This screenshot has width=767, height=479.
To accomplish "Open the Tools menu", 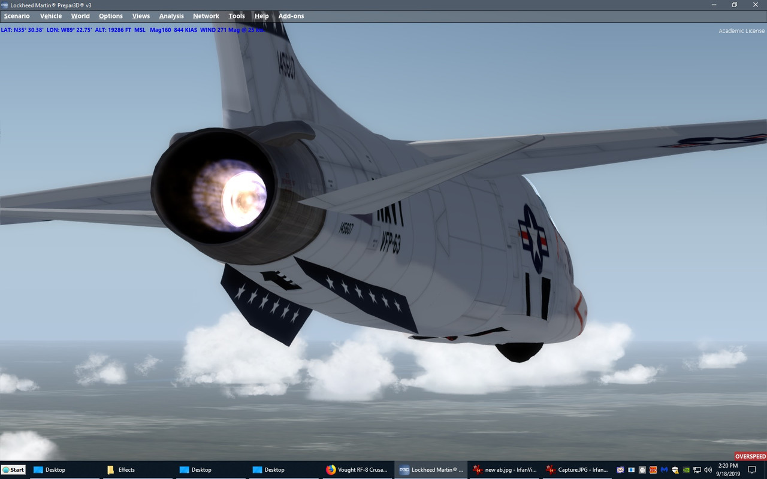I will tap(237, 16).
